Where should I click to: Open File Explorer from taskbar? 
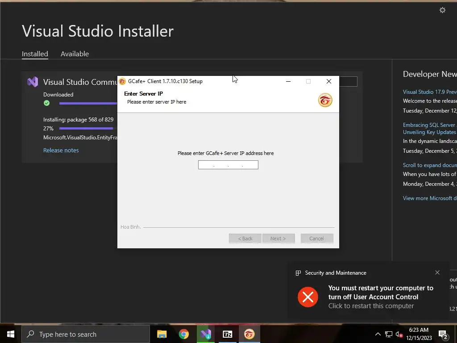[x=162, y=334]
